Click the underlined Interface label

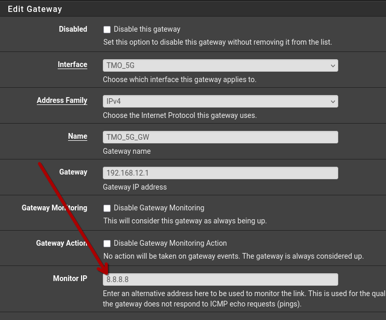tap(72, 65)
